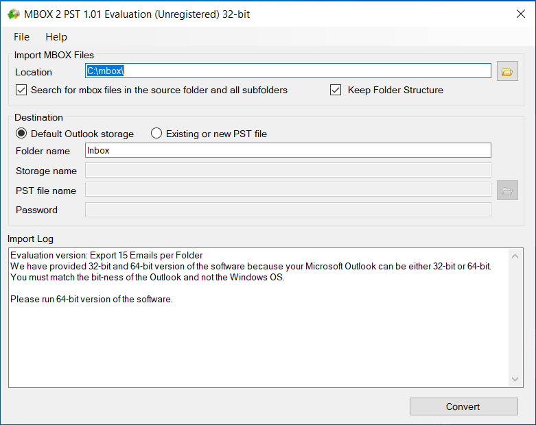536x425 pixels.
Task: Click Import Log scrollbar down arrow
Action: coord(515,379)
